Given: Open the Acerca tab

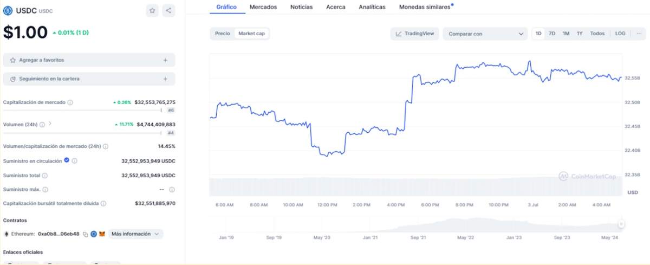Looking at the screenshot, I should click(336, 7).
